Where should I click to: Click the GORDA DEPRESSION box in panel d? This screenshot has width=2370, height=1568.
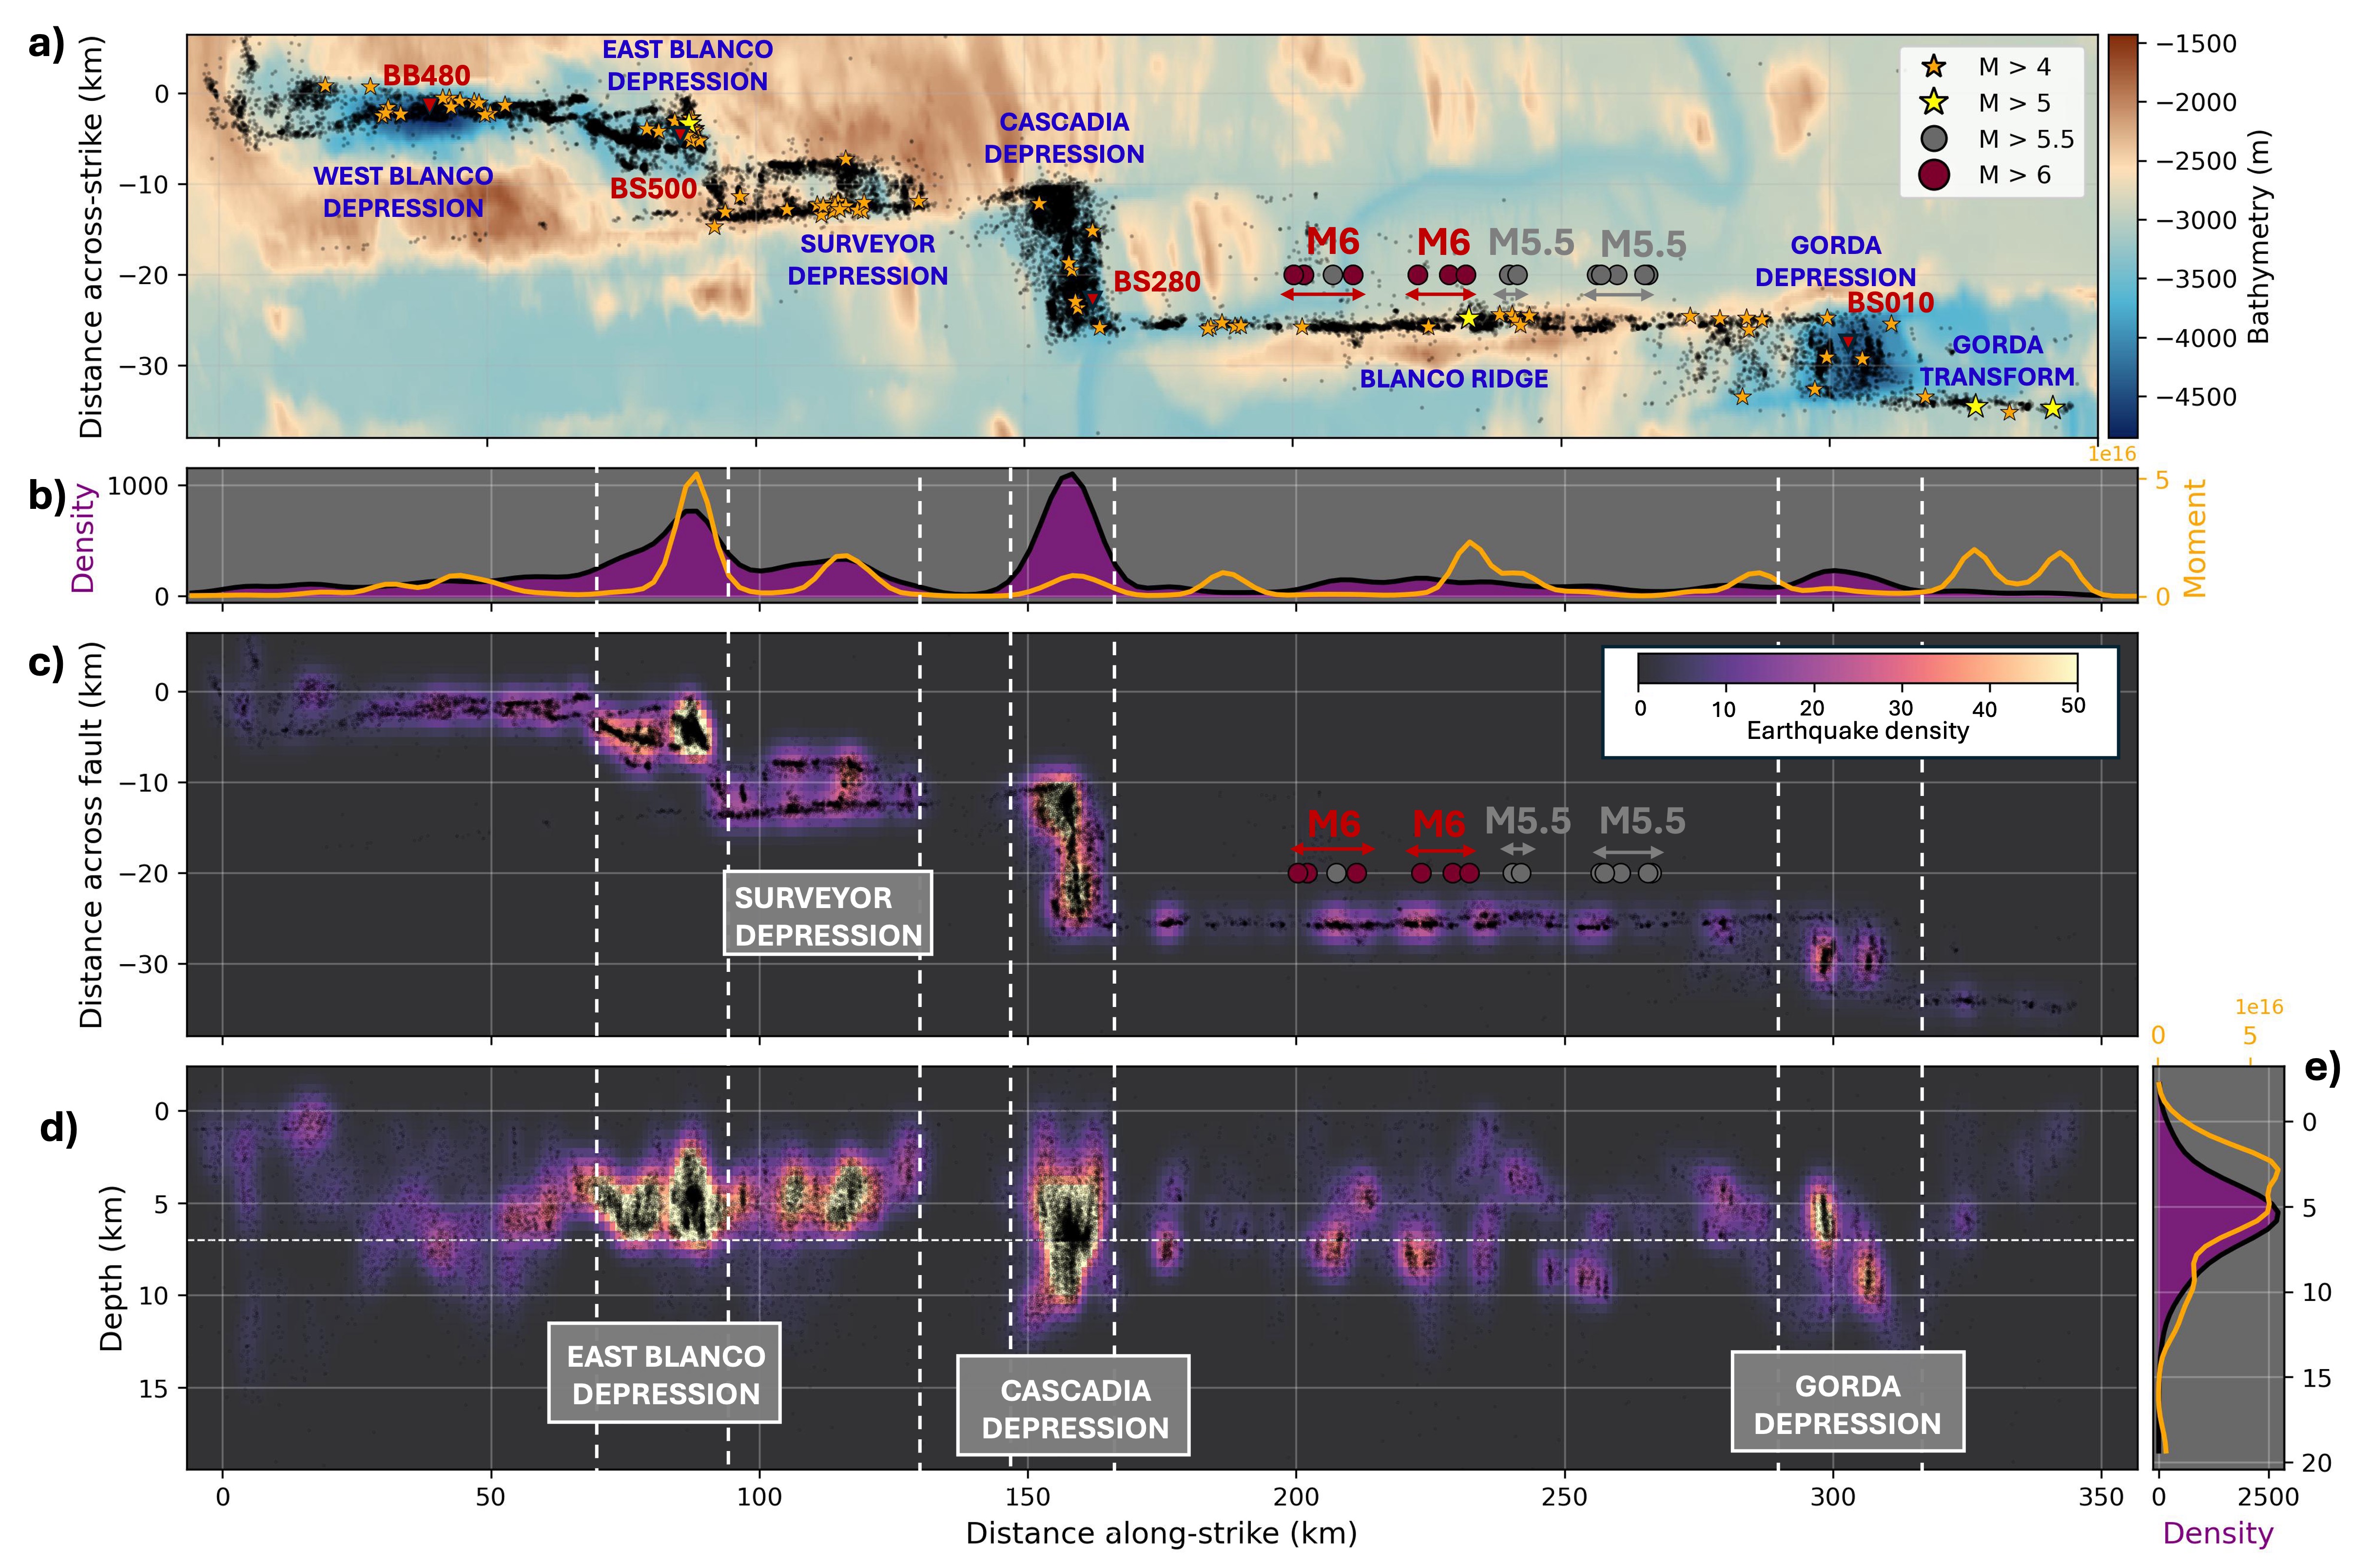pos(1848,1401)
